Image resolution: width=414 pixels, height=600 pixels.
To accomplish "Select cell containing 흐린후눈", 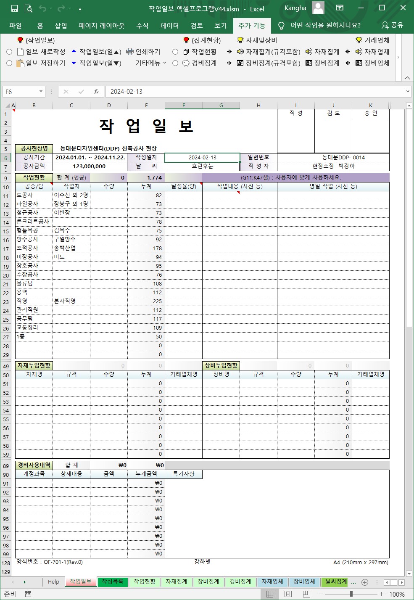I will (202, 166).
